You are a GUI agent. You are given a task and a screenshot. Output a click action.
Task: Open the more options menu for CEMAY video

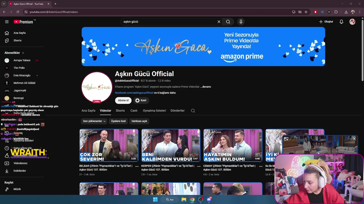(261, 166)
